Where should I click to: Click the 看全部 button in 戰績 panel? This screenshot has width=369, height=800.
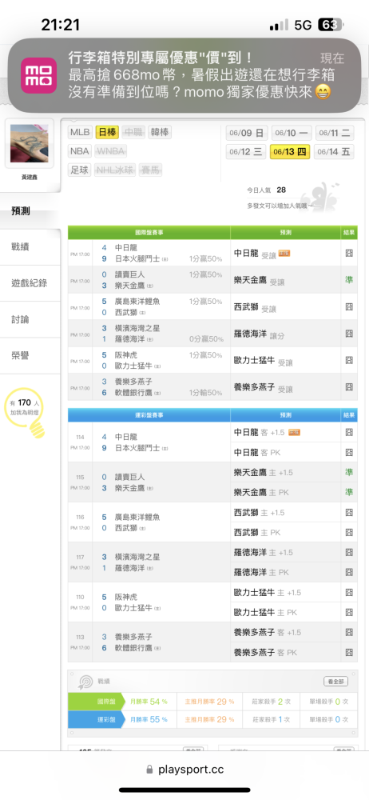tap(336, 681)
